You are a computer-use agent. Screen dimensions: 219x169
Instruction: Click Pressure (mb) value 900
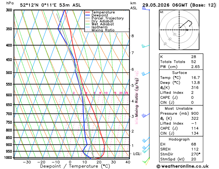(195, 113)
